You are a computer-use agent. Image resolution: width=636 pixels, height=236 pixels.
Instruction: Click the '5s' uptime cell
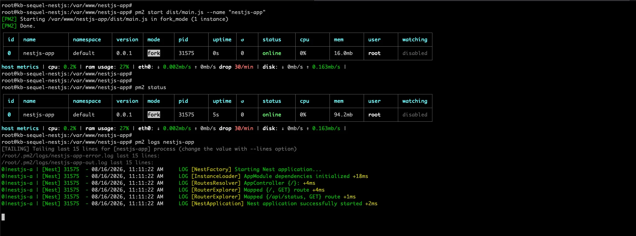pos(216,115)
